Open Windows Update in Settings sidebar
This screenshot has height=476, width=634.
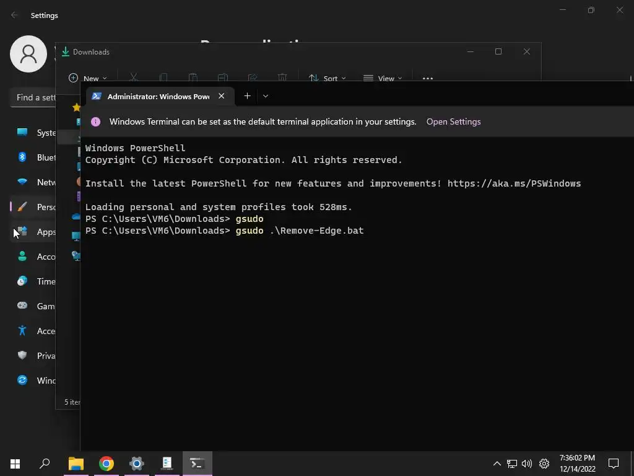[32, 381]
